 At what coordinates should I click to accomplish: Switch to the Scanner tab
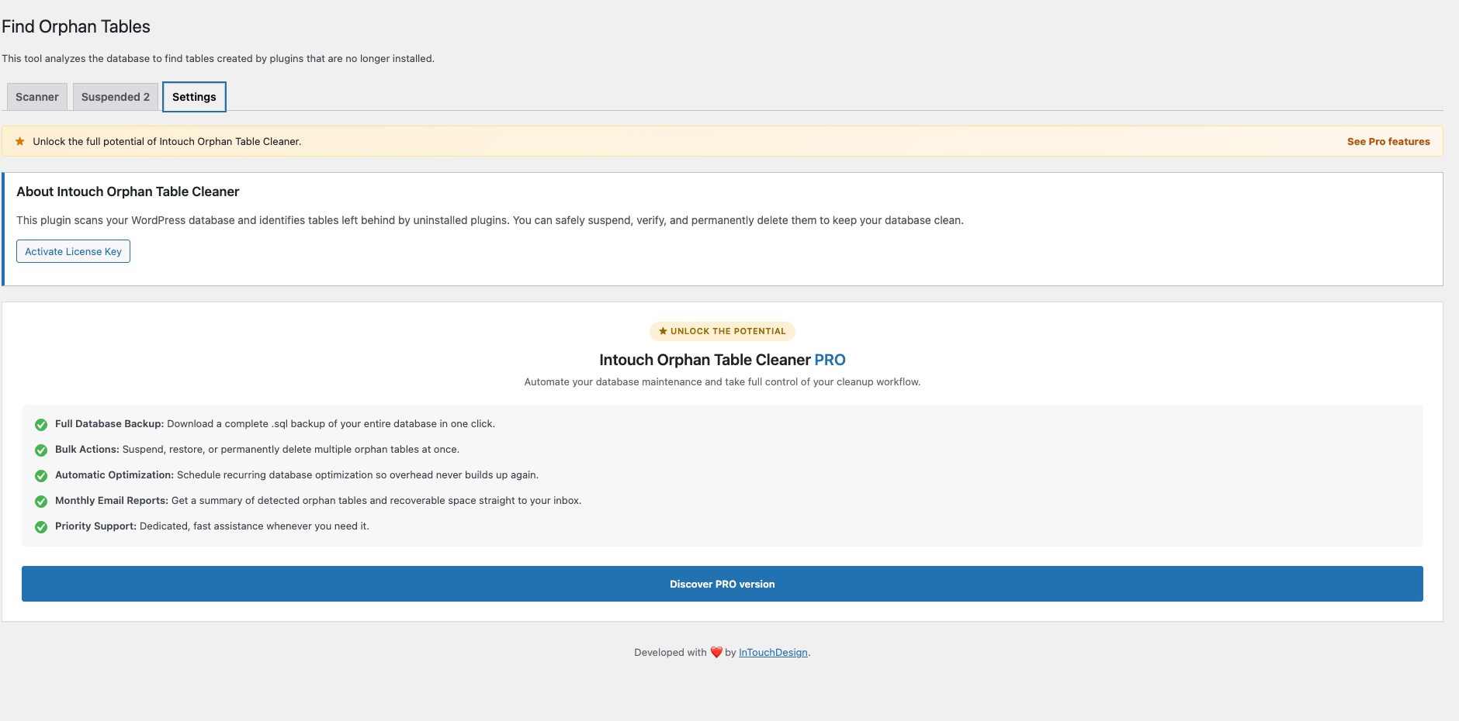pyautogui.click(x=37, y=97)
